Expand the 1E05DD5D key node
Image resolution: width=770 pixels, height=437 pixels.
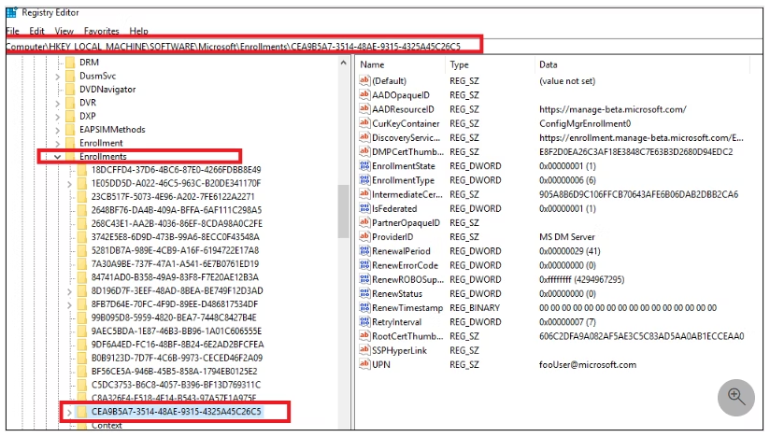click(x=69, y=184)
